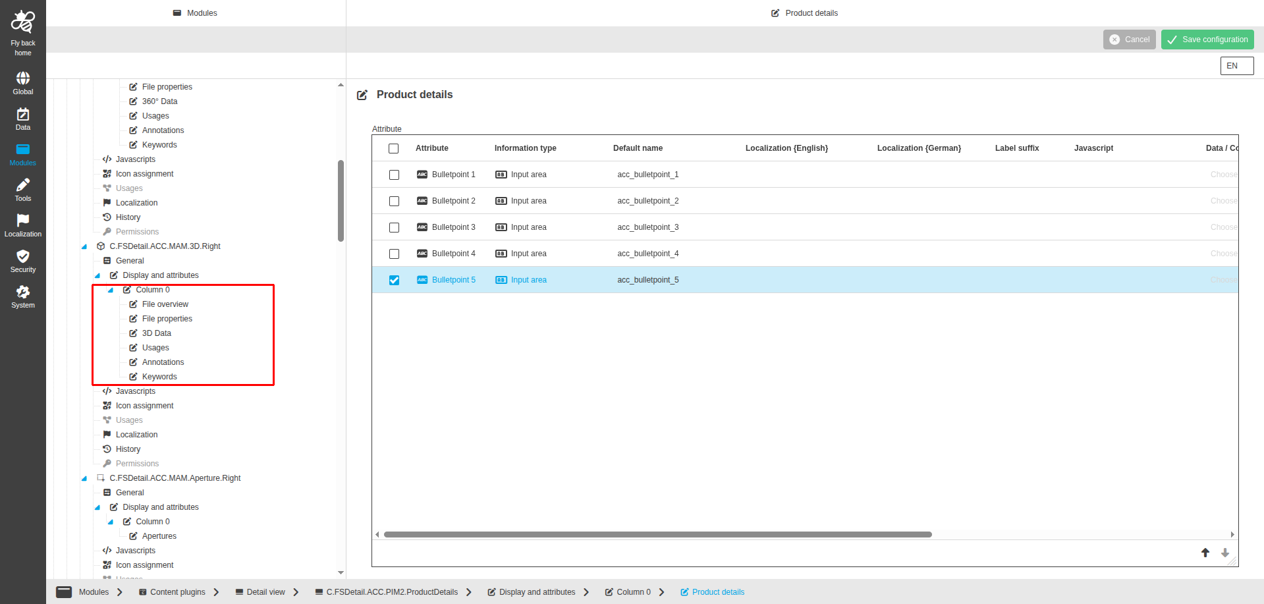Collapse Column 0 under MAM.3D.Right
This screenshot has height=604, width=1264.
(x=111, y=290)
